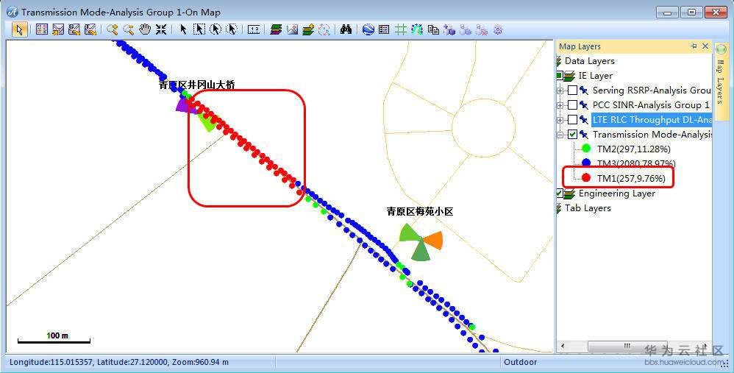734x373 pixels.
Task: Click the ruler distance measurement icon
Action: [x=254, y=29]
